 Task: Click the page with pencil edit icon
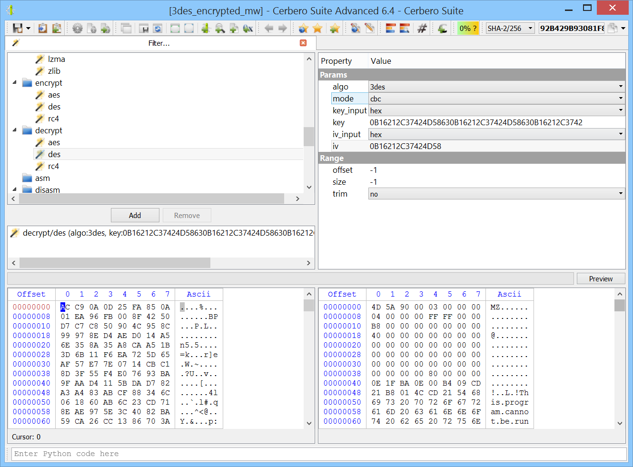(x=369, y=28)
